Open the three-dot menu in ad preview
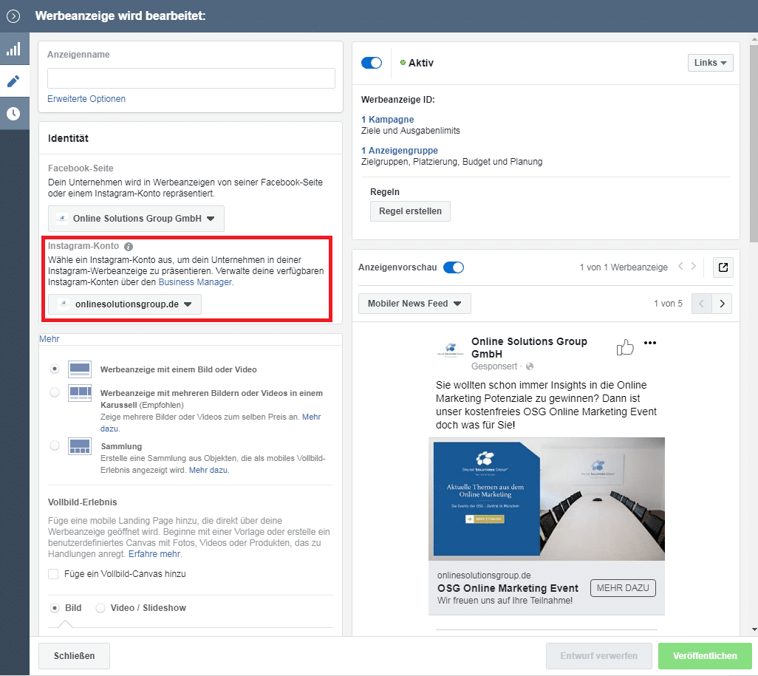 650,343
